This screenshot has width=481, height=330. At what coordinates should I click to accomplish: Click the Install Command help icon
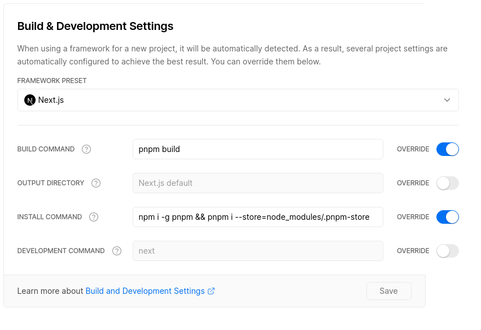point(93,217)
